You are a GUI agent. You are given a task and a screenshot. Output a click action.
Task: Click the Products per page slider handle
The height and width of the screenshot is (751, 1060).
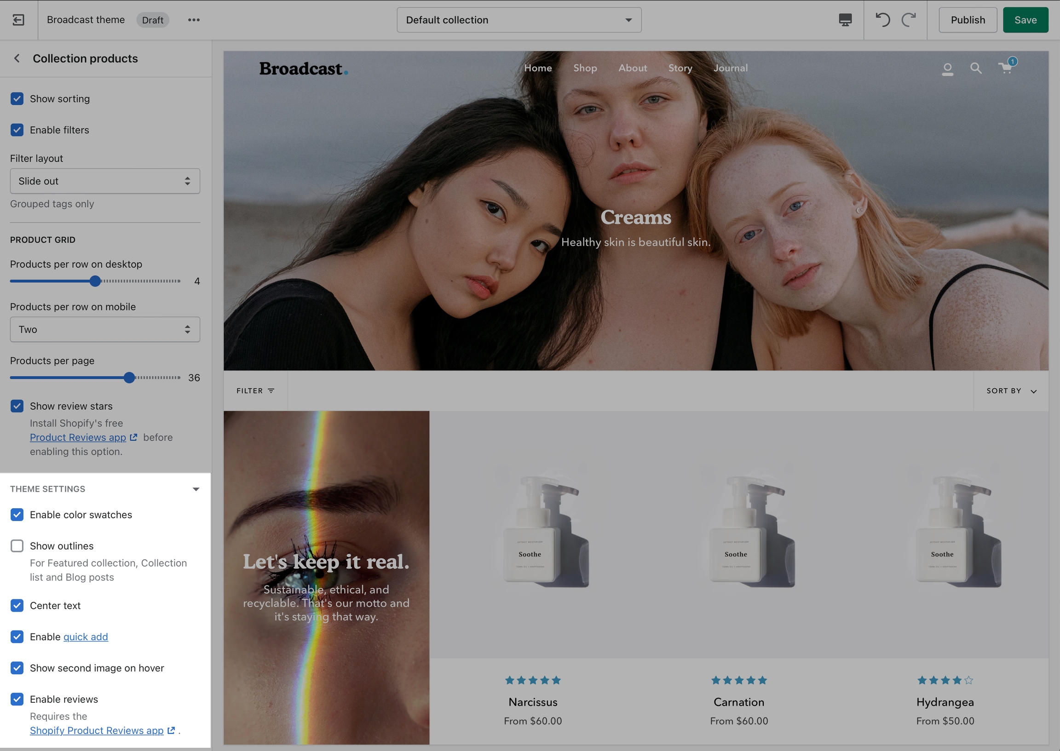[129, 378]
